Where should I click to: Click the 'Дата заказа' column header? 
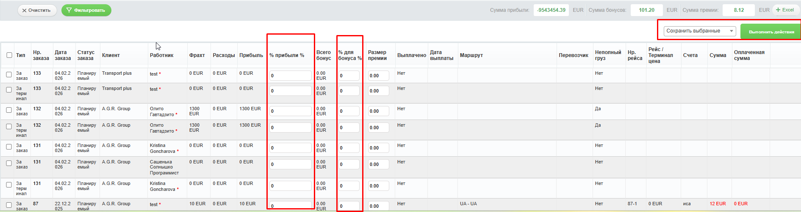click(x=63, y=55)
